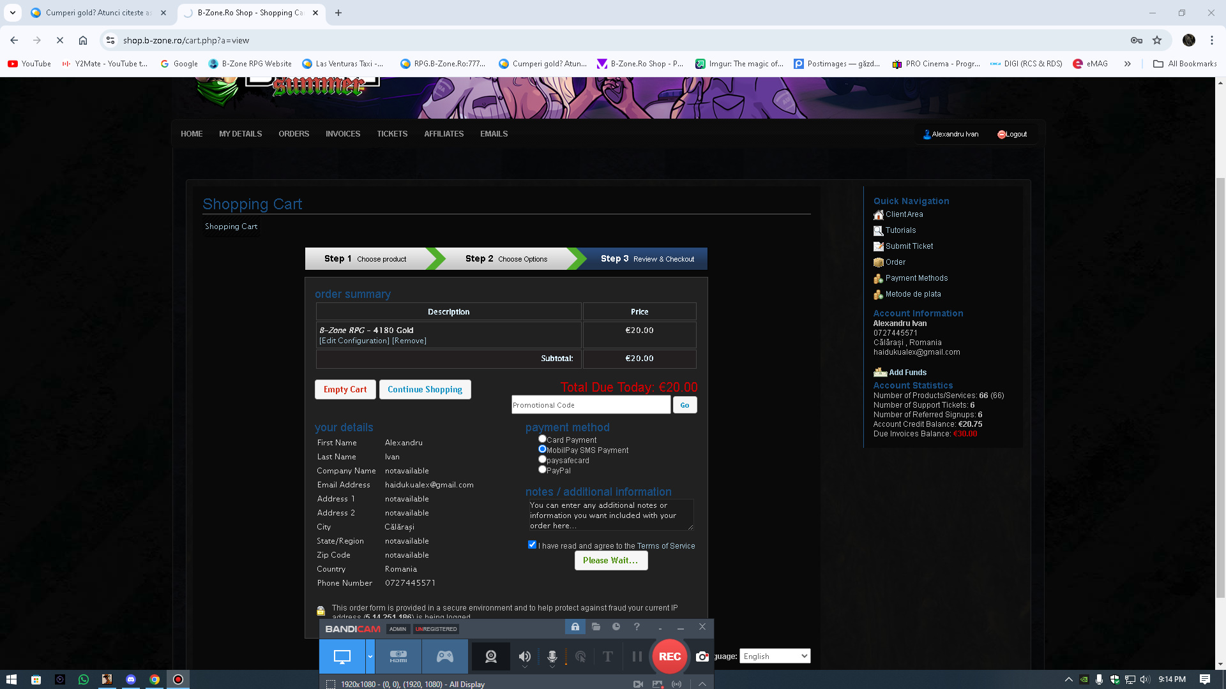Start recording with the REC button

tap(669, 656)
